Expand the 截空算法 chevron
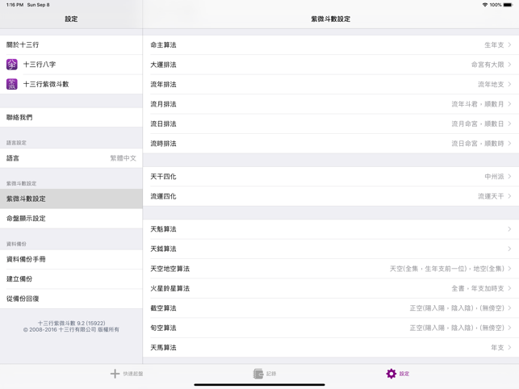The image size is (519, 389). [509, 307]
